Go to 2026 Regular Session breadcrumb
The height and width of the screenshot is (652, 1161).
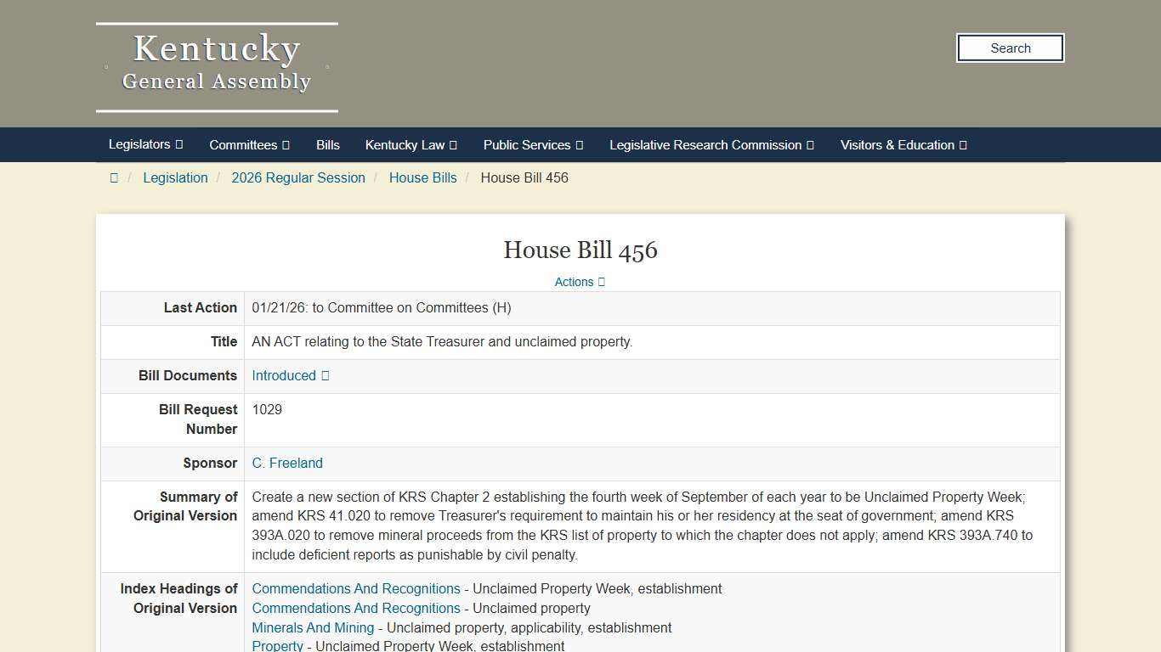[298, 177]
